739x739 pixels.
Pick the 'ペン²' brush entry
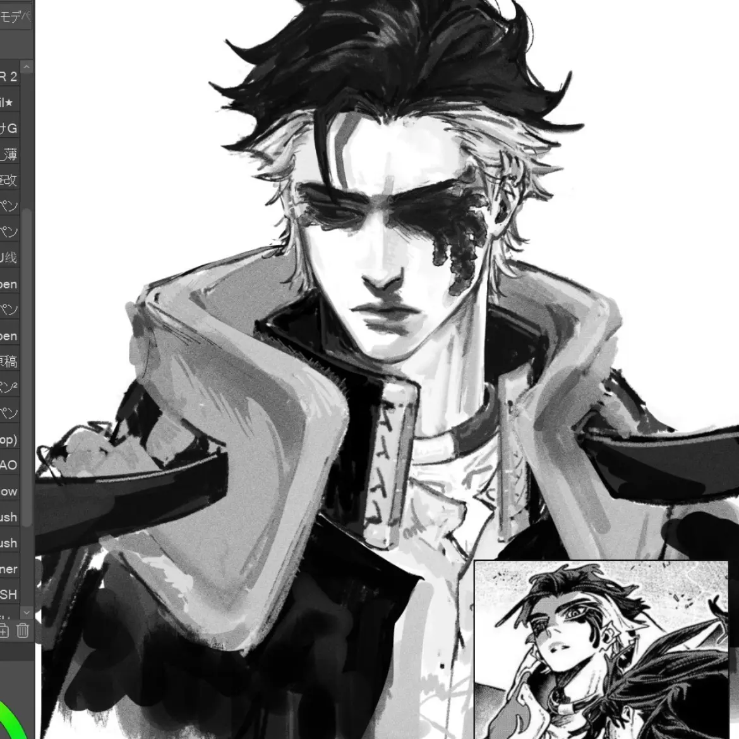9,387
